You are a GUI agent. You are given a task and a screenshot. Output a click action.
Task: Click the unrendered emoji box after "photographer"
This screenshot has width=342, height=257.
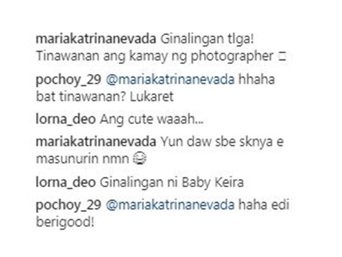282,57
